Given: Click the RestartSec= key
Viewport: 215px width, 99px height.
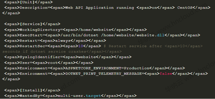Looking at the screenshot, I should tap(34, 46).
